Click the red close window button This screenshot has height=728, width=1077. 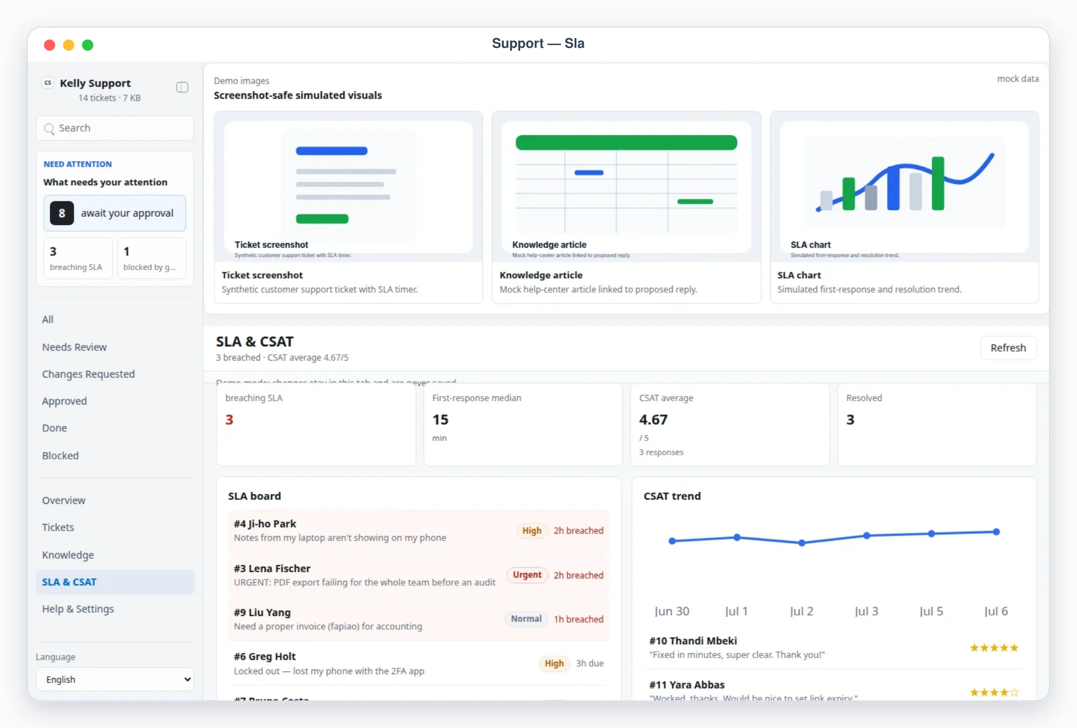click(x=50, y=45)
